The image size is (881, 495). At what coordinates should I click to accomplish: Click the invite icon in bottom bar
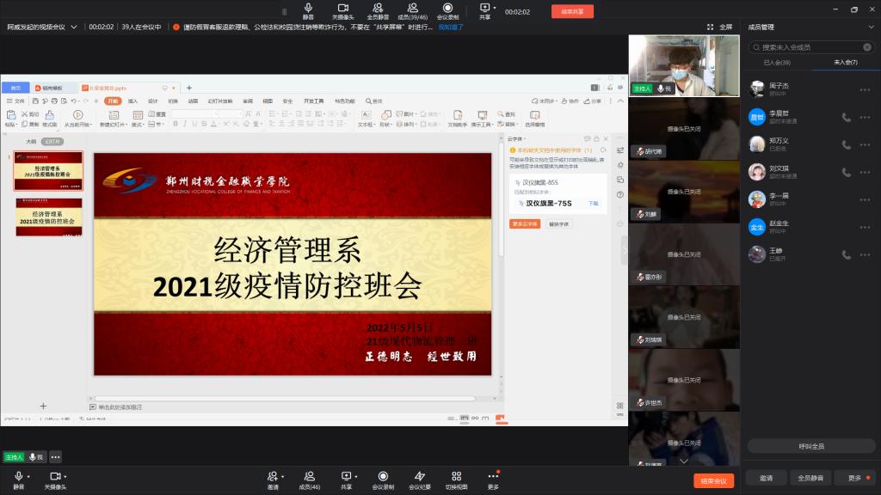click(x=273, y=480)
